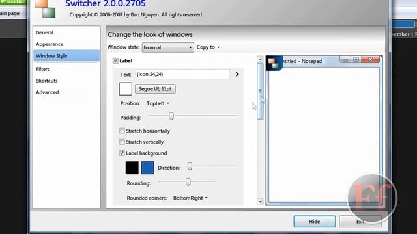417x234 pixels.
Task: Click the Switcher application logo icon
Action: 45,8
